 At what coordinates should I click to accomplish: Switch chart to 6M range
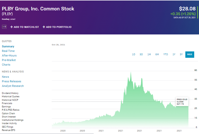click(157, 54)
